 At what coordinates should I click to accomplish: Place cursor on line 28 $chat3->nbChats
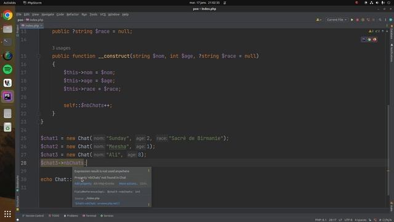[x=62, y=163]
